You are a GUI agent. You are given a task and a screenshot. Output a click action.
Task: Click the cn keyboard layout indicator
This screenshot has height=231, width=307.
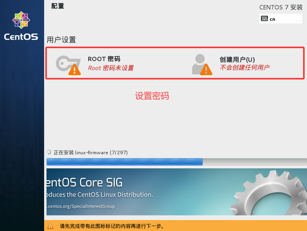(x=280, y=19)
